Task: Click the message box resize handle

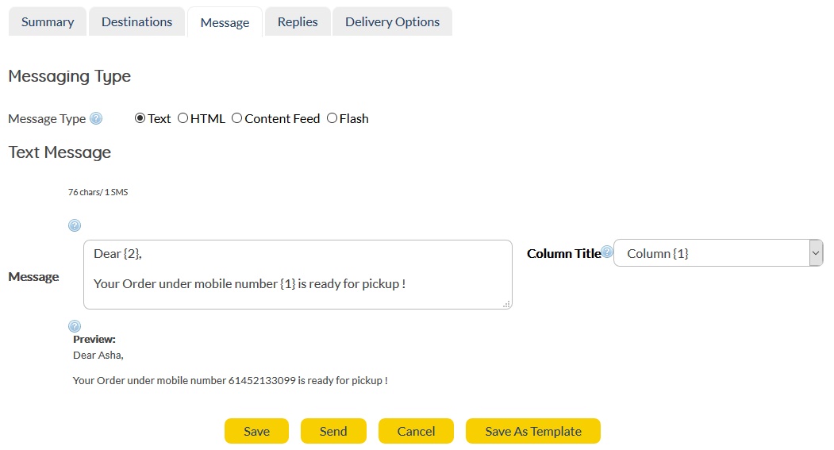Action: [506, 303]
